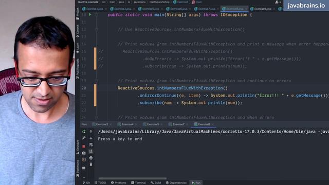
Task: Open the Learn tool window
Action: [x=78, y=48]
